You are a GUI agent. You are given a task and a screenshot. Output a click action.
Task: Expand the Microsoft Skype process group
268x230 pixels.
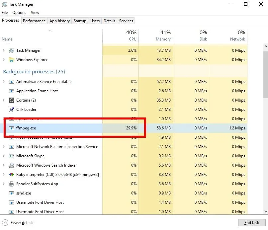pos(3,156)
